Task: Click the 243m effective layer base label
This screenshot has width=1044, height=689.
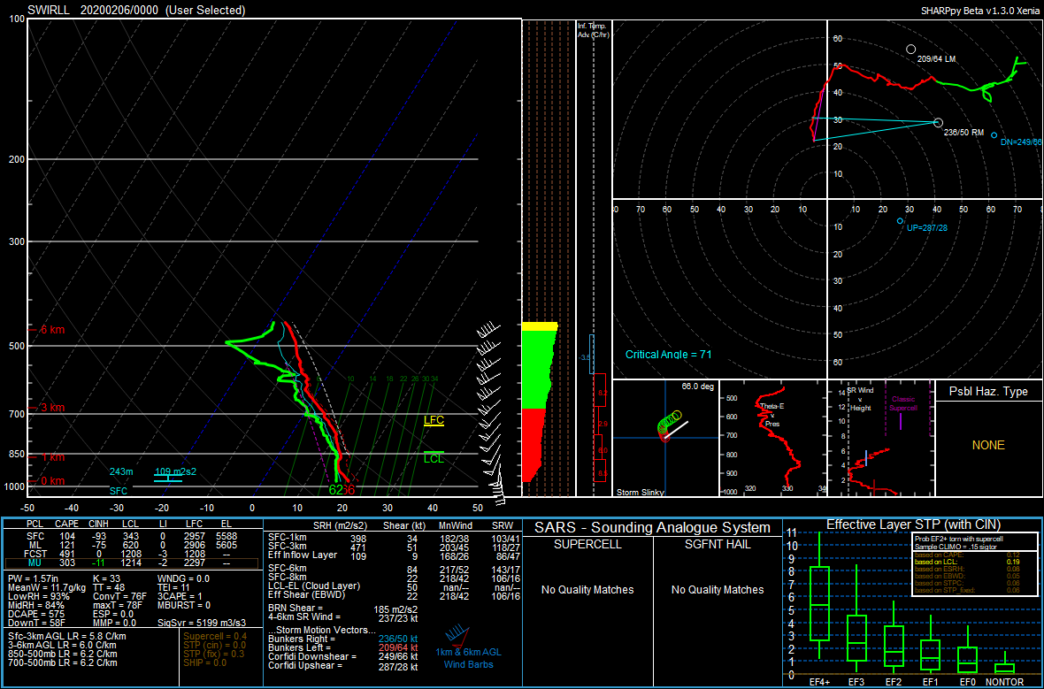Action: pos(121,471)
